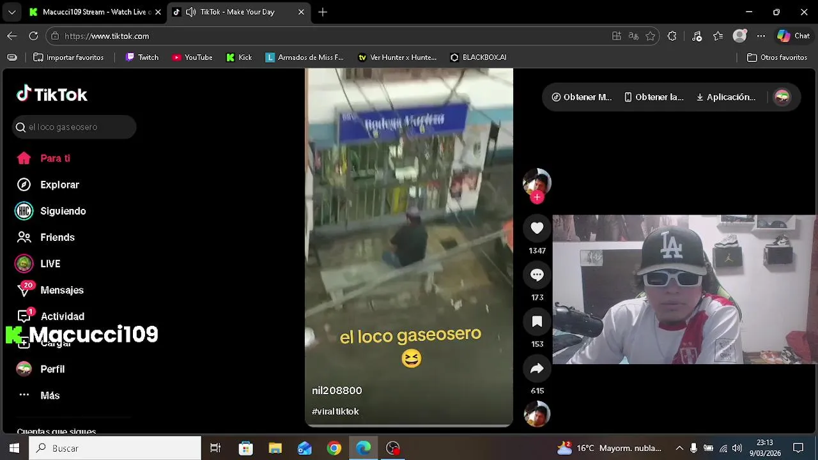Open Windows Start menu
818x460 pixels.
14,448
